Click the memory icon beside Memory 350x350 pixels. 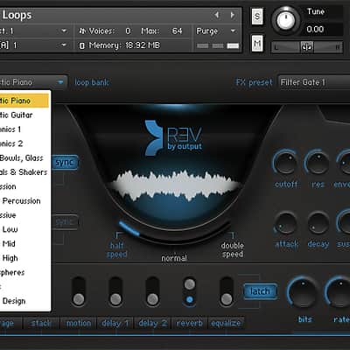pos(82,45)
